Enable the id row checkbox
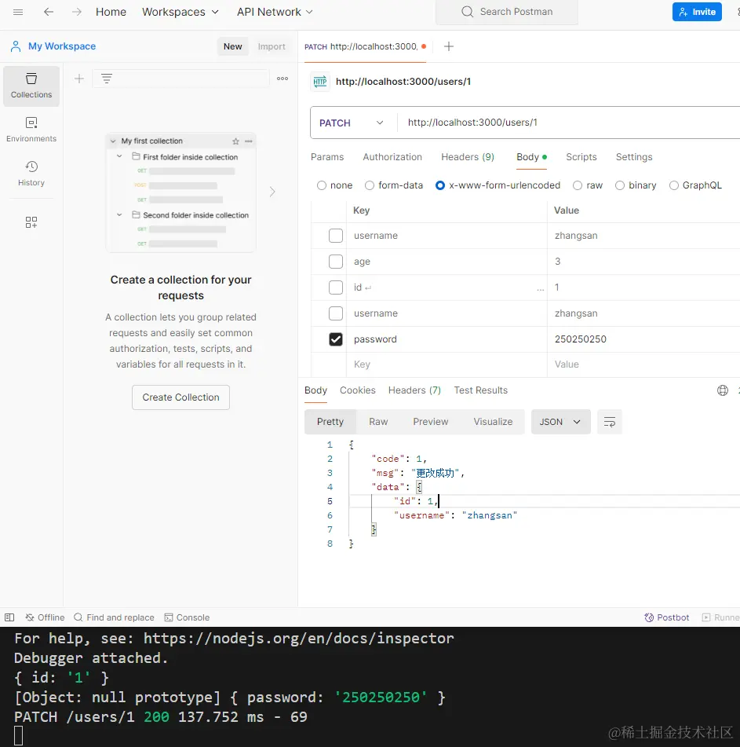 coord(336,287)
